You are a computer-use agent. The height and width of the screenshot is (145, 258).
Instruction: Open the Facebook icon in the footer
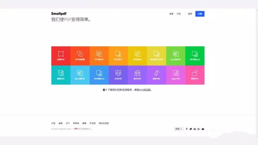point(187,129)
